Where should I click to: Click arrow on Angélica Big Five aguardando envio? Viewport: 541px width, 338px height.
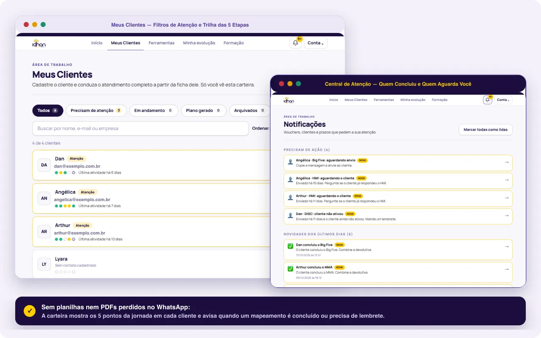507,162
